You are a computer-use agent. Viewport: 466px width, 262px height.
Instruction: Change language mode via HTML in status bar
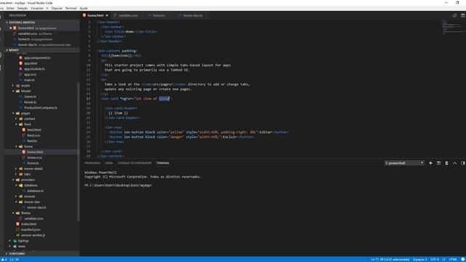453,259
